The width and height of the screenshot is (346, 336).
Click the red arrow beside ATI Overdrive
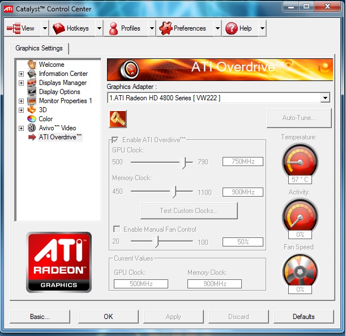pos(32,137)
